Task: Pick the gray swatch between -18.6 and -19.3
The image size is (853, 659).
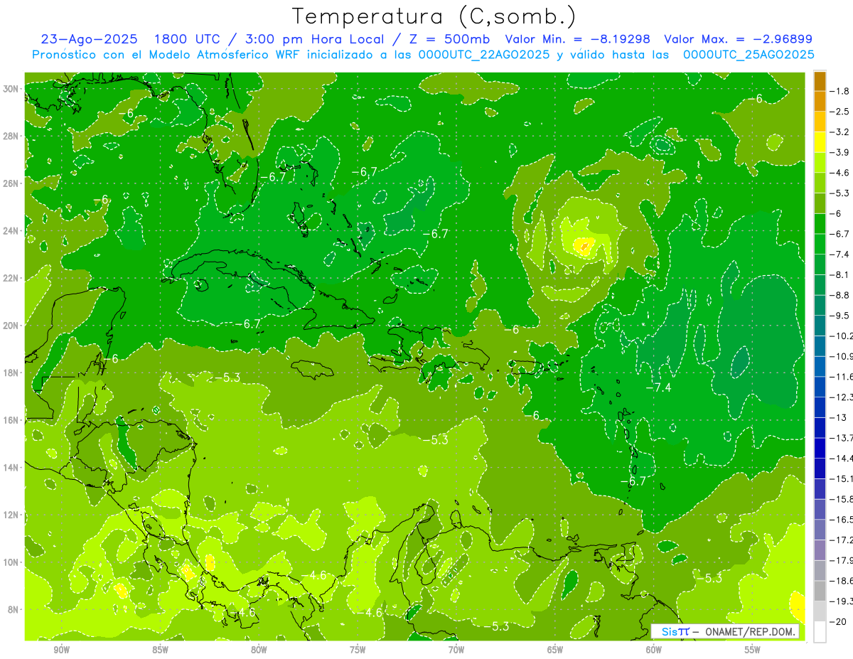Action: tap(820, 590)
